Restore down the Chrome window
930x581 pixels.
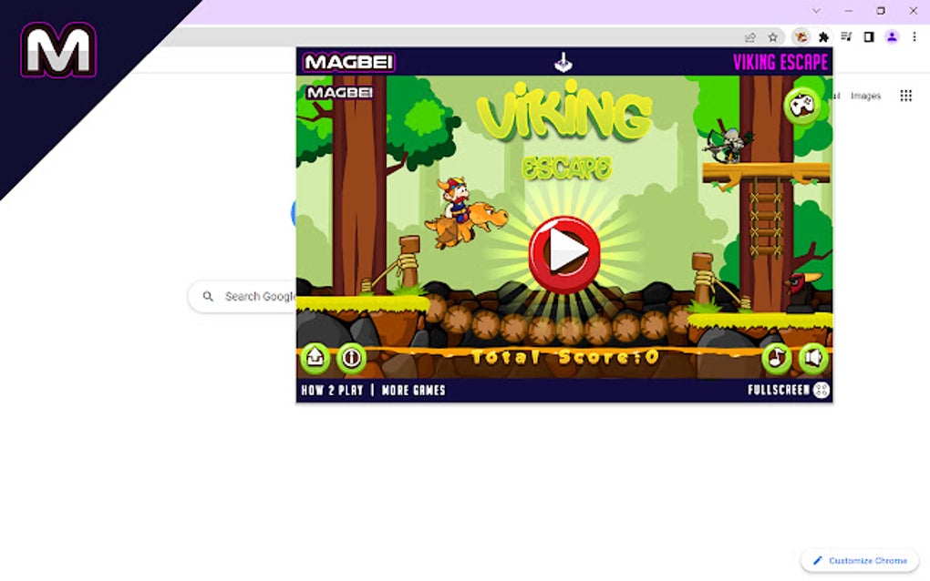pyautogui.click(x=881, y=11)
